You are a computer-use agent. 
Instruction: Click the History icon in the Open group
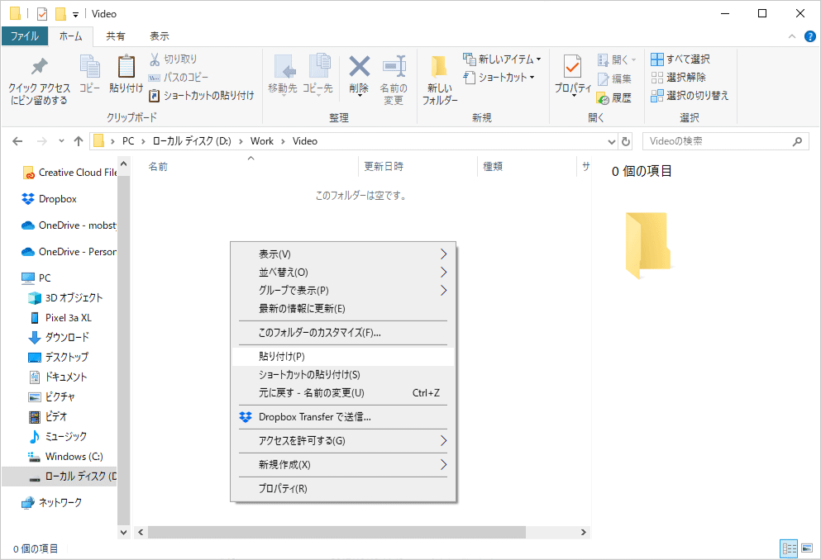[604, 97]
